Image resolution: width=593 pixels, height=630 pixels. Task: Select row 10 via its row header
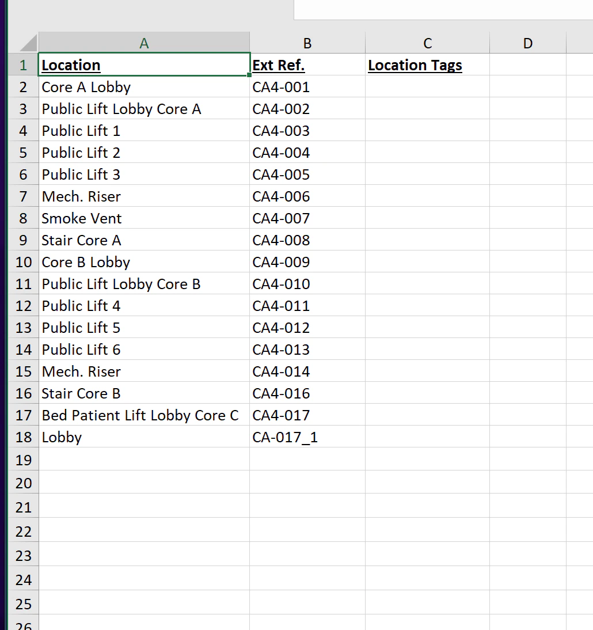point(23,261)
